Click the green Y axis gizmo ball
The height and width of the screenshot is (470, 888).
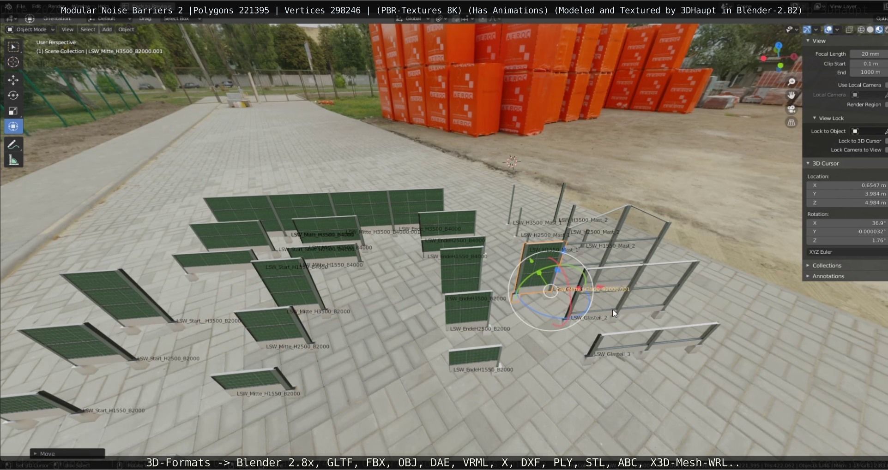[780, 65]
